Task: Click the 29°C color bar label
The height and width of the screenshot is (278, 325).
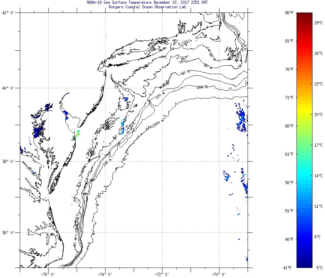Action: (319, 23)
